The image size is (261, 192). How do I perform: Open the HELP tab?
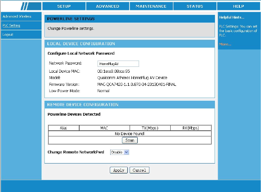click(238, 6)
